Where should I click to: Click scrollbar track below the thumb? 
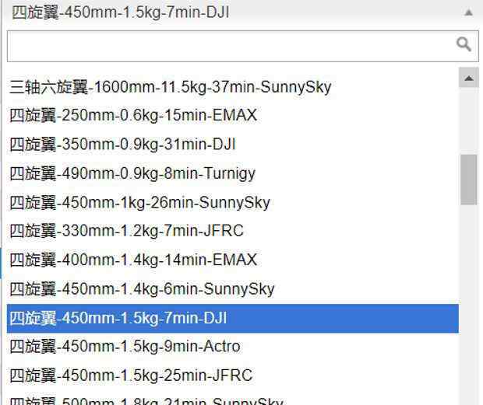(469, 311)
